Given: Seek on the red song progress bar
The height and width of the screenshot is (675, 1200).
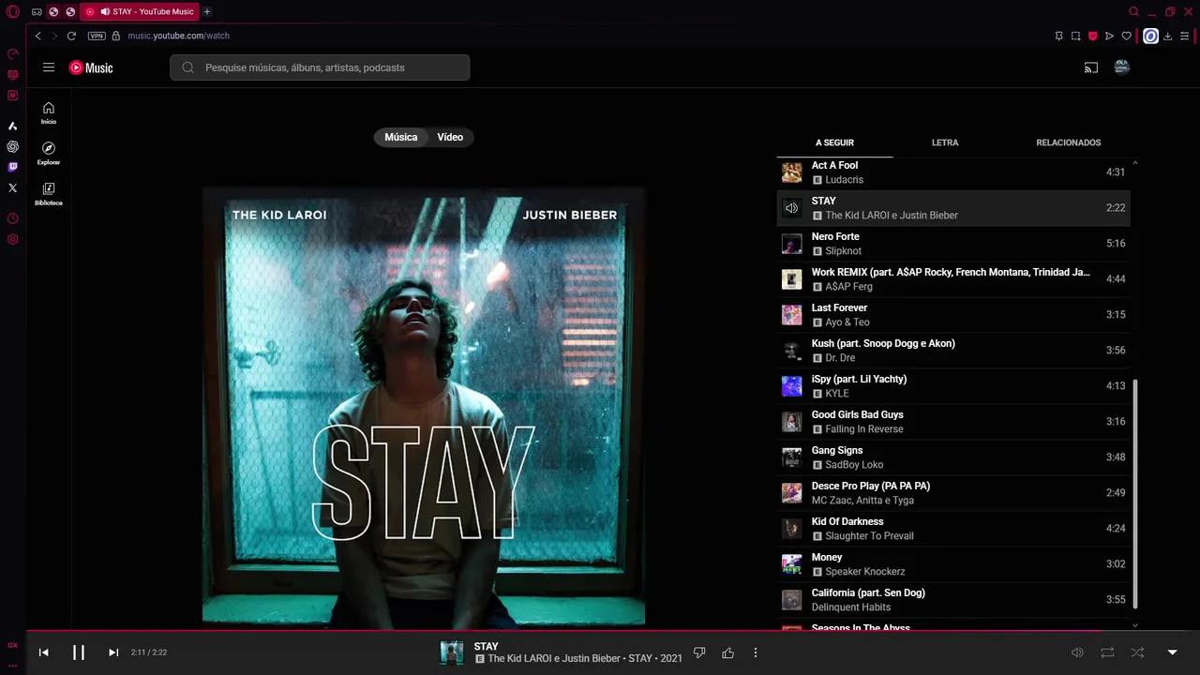Looking at the screenshot, I should tap(613, 631).
